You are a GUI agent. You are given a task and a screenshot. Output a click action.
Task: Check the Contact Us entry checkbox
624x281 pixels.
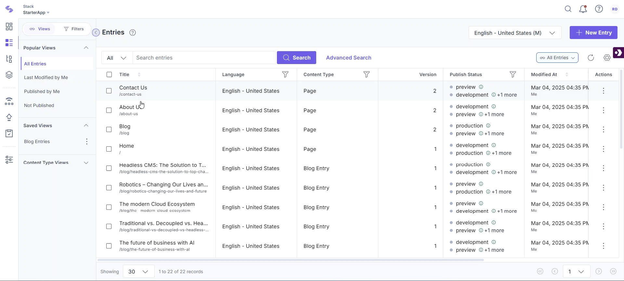[x=109, y=91]
